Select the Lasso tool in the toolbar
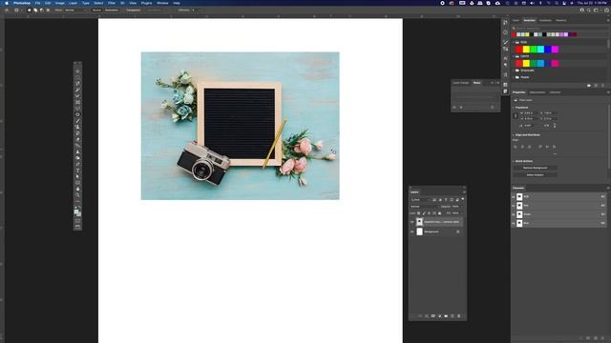 click(x=77, y=84)
